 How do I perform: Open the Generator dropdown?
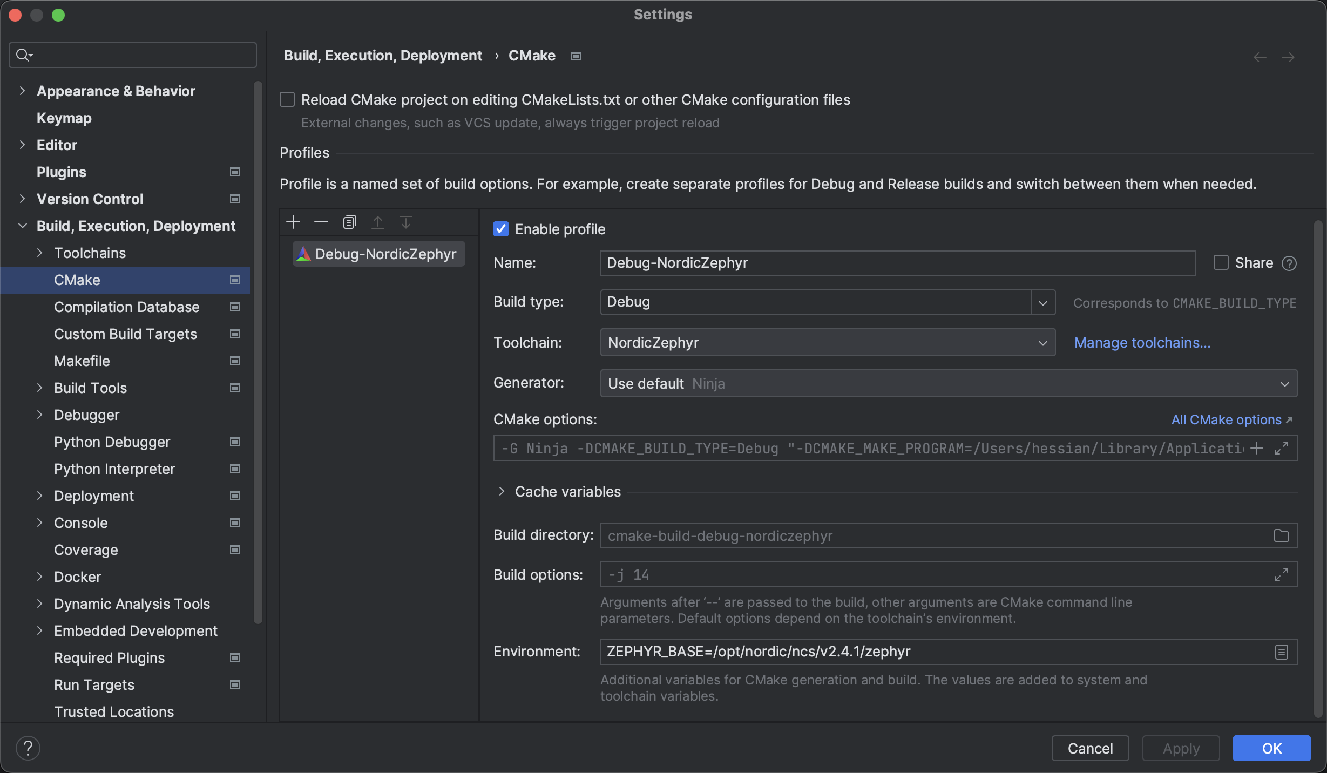[x=949, y=383]
